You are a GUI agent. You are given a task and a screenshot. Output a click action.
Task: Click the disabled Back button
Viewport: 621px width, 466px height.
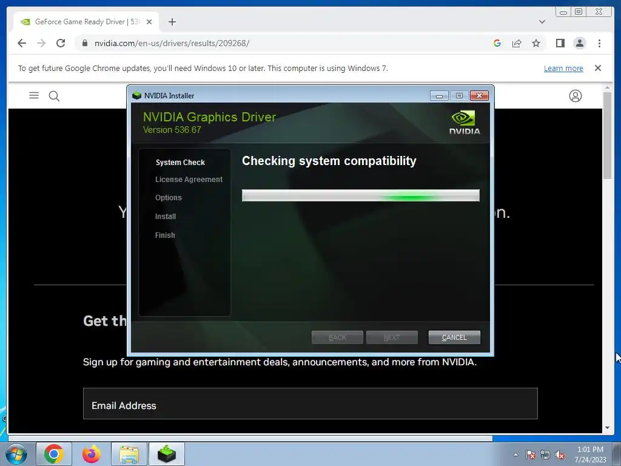click(x=337, y=337)
